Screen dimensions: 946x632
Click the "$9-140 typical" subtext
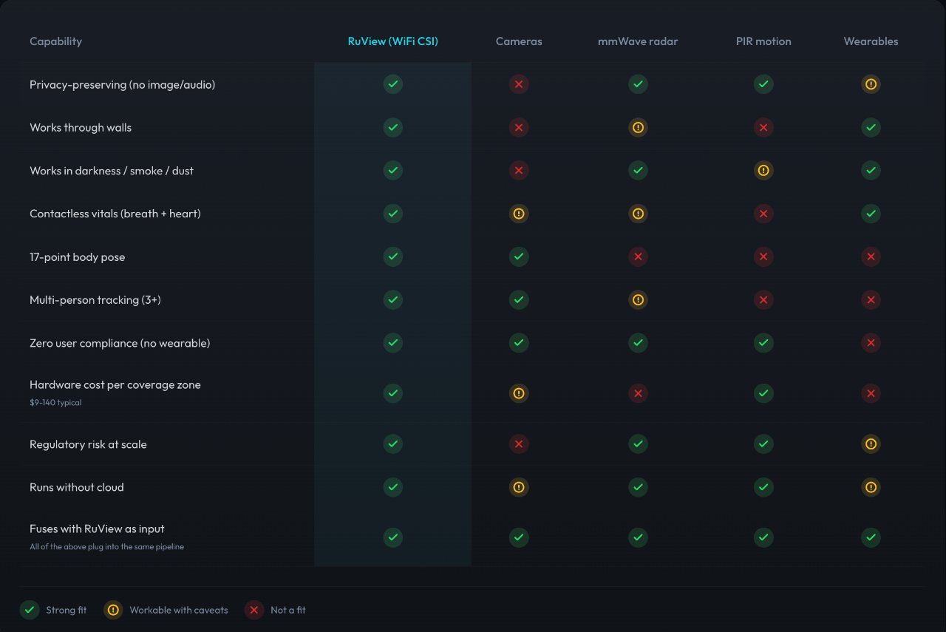55,403
